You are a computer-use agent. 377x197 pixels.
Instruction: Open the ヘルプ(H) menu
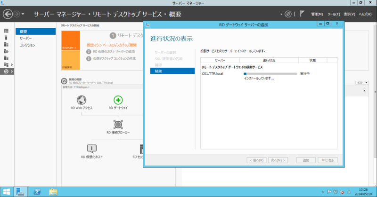pos(365,15)
